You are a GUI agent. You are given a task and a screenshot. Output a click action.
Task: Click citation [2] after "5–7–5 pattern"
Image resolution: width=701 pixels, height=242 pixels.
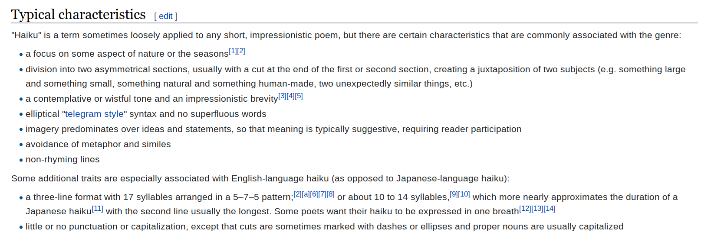click(x=297, y=194)
